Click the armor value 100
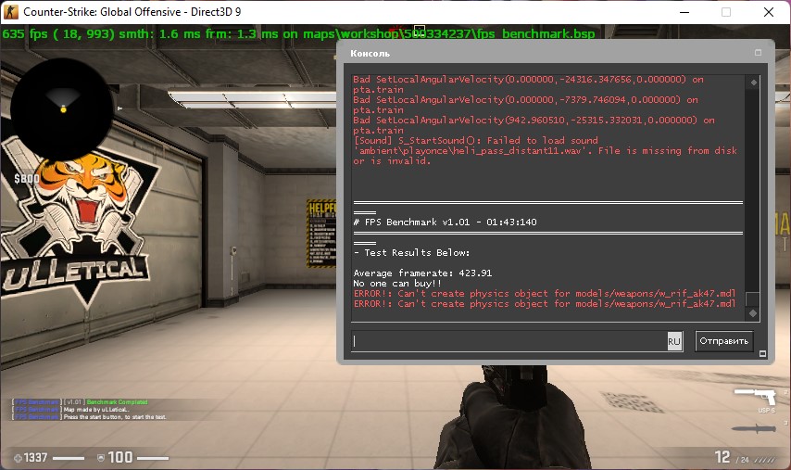Screen dimensions: 791x470 [120, 457]
